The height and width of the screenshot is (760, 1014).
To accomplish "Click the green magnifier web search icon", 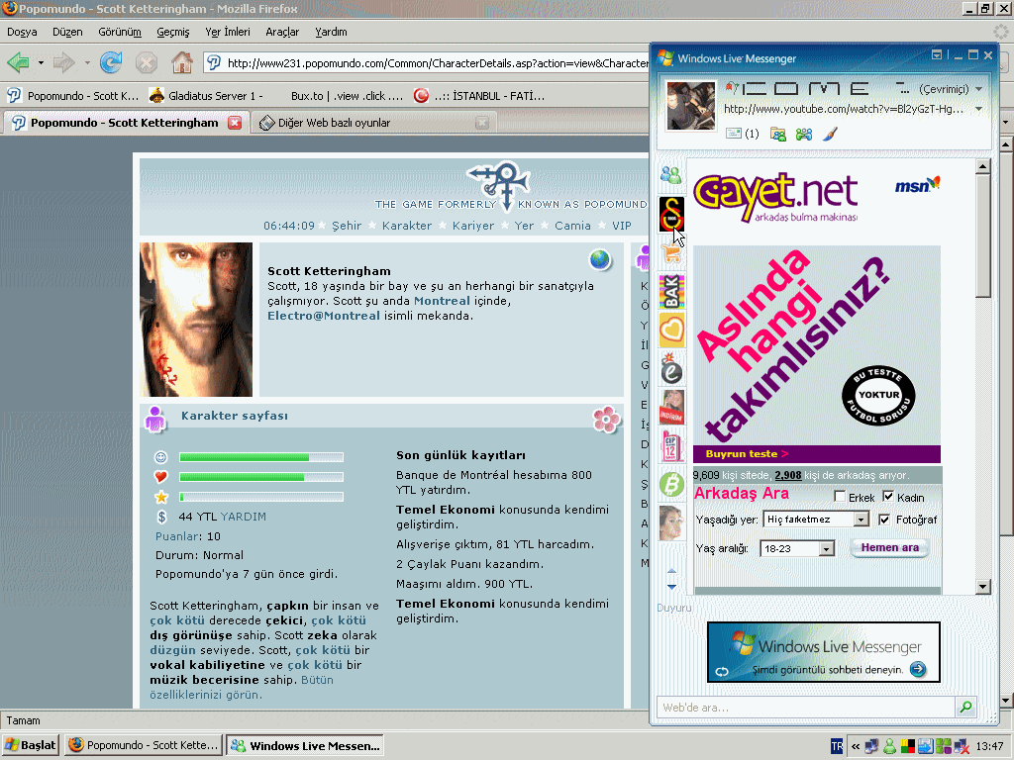I will [965, 707].
